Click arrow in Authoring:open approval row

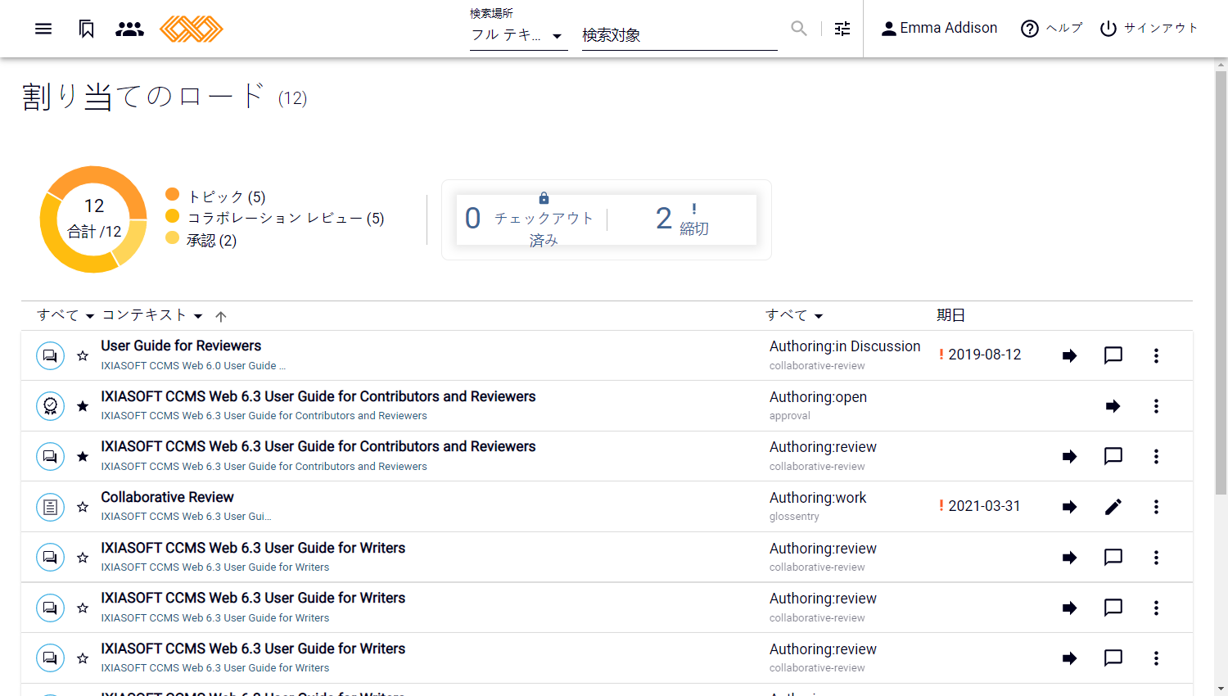[1113, 406]
